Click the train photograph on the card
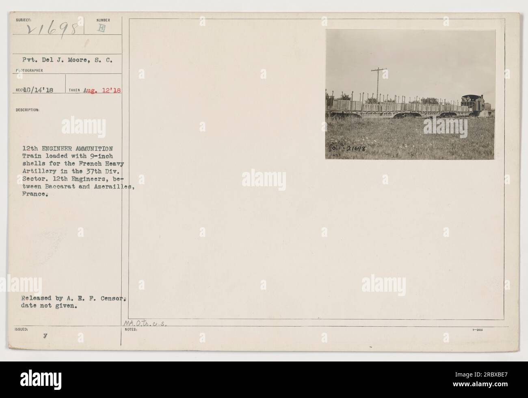The image size is (528, 398). pyautogui.click(x=410, y=94)
